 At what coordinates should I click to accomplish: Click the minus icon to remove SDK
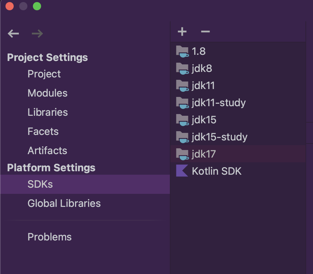tap(205, 32)
